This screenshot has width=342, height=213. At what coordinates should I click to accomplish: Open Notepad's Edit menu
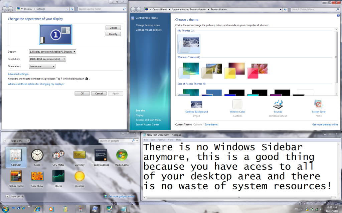coord(153,140)
